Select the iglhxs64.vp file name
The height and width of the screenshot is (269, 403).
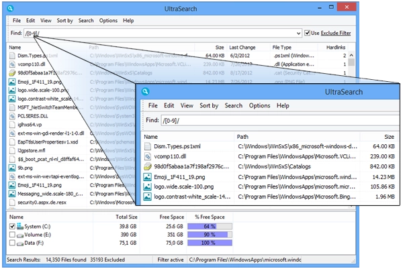(x=30, y=125)
